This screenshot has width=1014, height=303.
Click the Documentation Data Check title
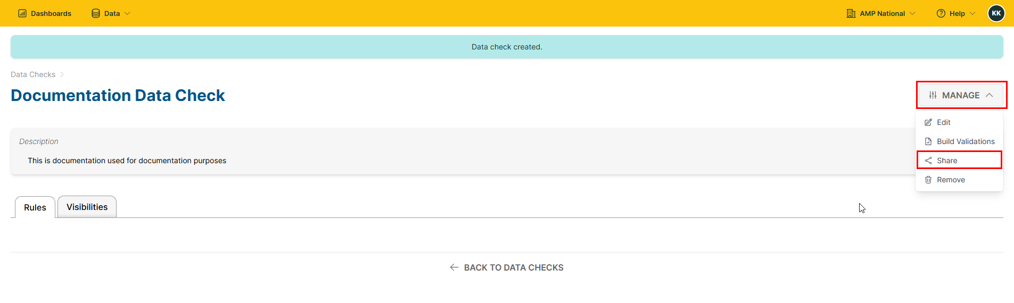(x=118, y=95)
